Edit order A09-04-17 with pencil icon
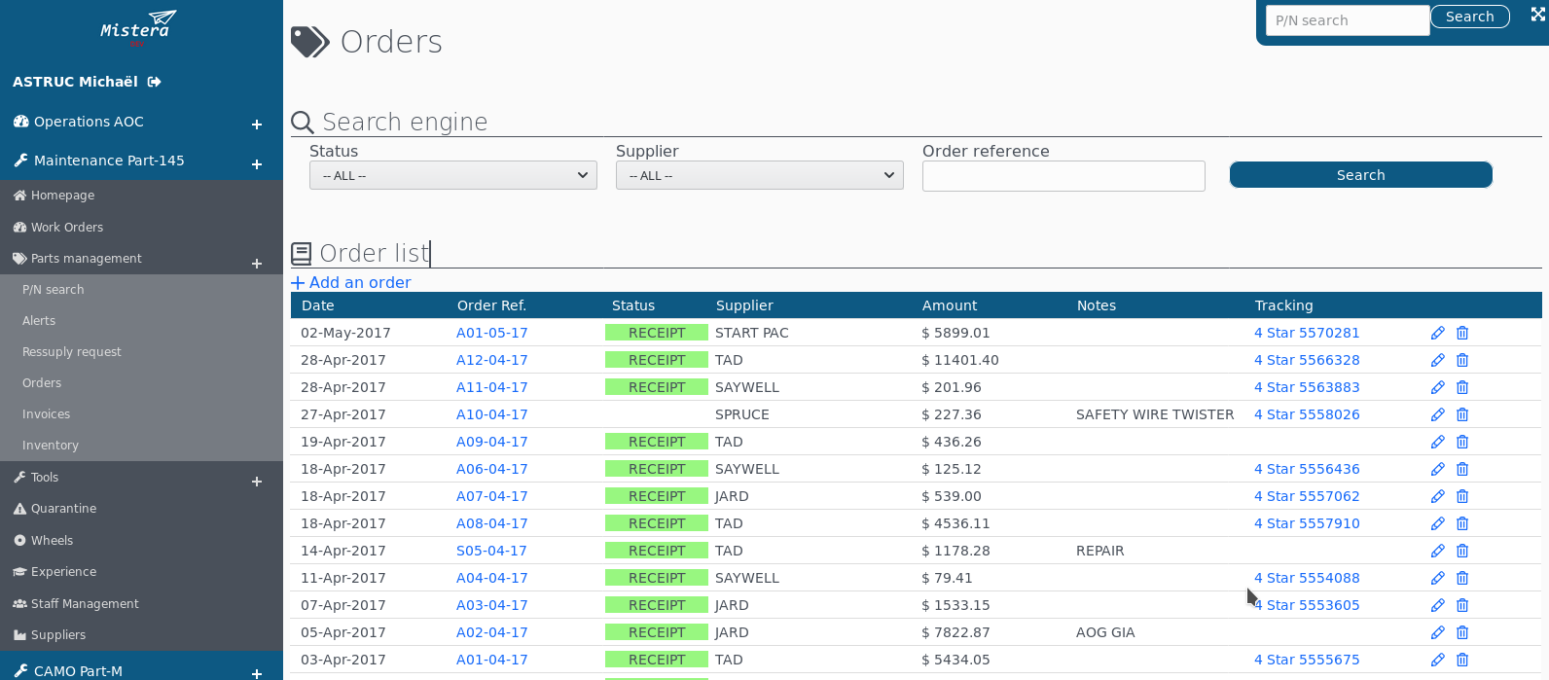Screen dimensions: 1549x680 click(x=1437, y=442)
